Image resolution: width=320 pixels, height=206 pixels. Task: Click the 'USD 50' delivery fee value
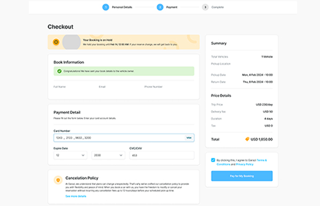268,112
